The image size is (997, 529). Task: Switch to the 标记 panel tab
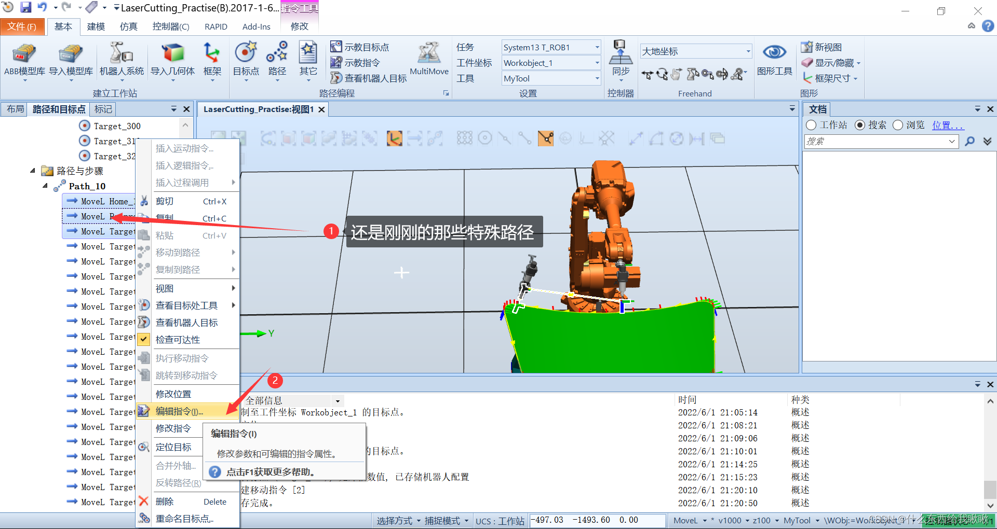(103, 109)
